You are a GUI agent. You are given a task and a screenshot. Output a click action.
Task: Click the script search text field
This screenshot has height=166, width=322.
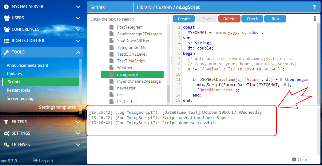(x=128, y=19)
